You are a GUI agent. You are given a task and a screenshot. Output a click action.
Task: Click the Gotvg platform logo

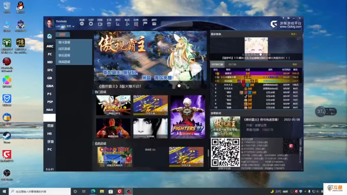pyautogui.click(x=286, y=25)
